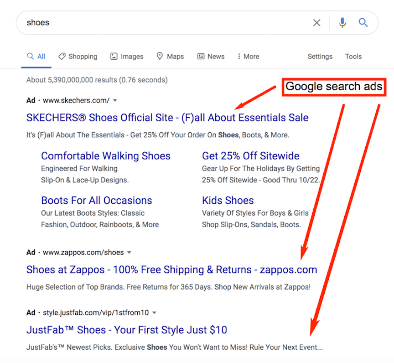Open the SKECHERS Shoes Official Site ad link
Viewport: 394px width, 363px height.
pos(166,117)
